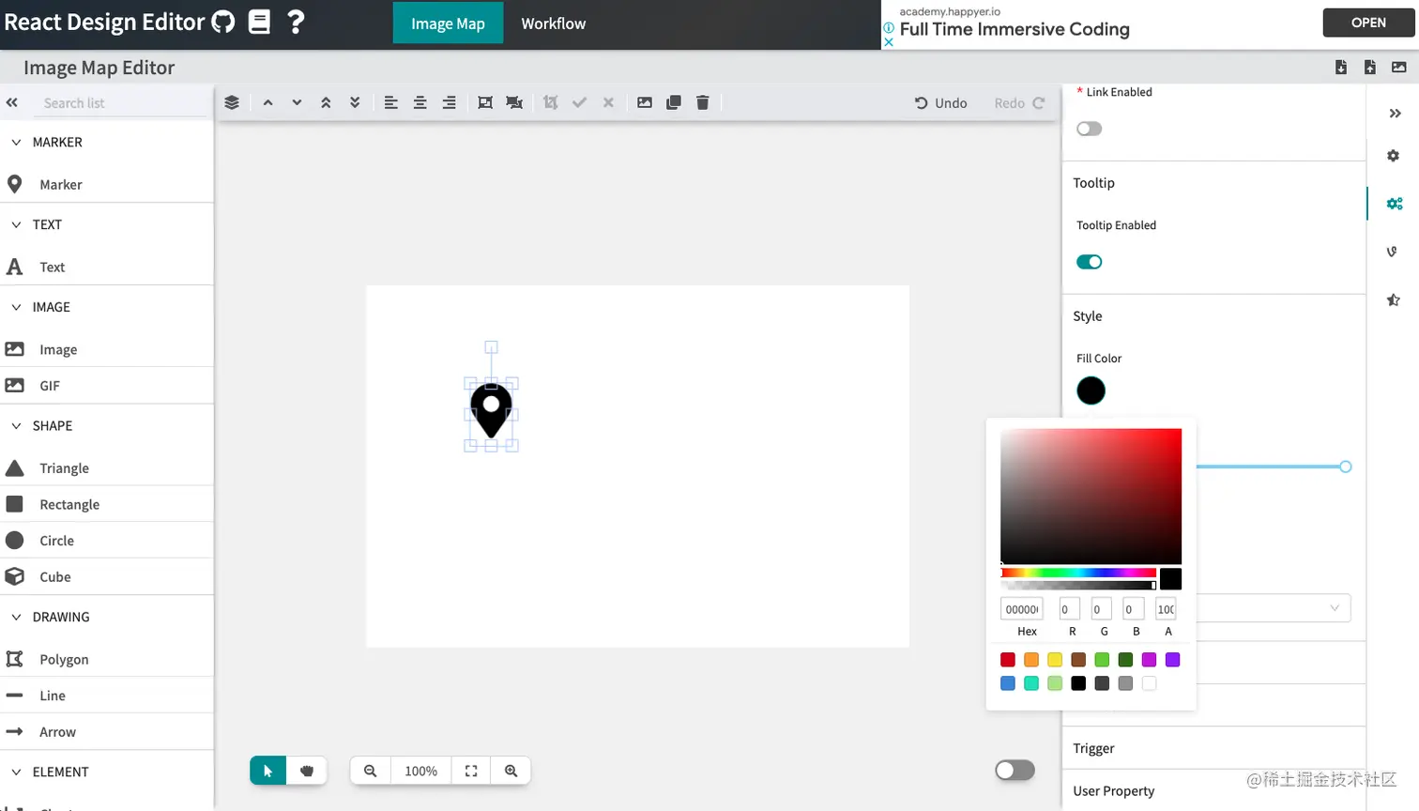Click the zoom out magnifier button
The image size is (1419, 811).
[x=371, y=771]
